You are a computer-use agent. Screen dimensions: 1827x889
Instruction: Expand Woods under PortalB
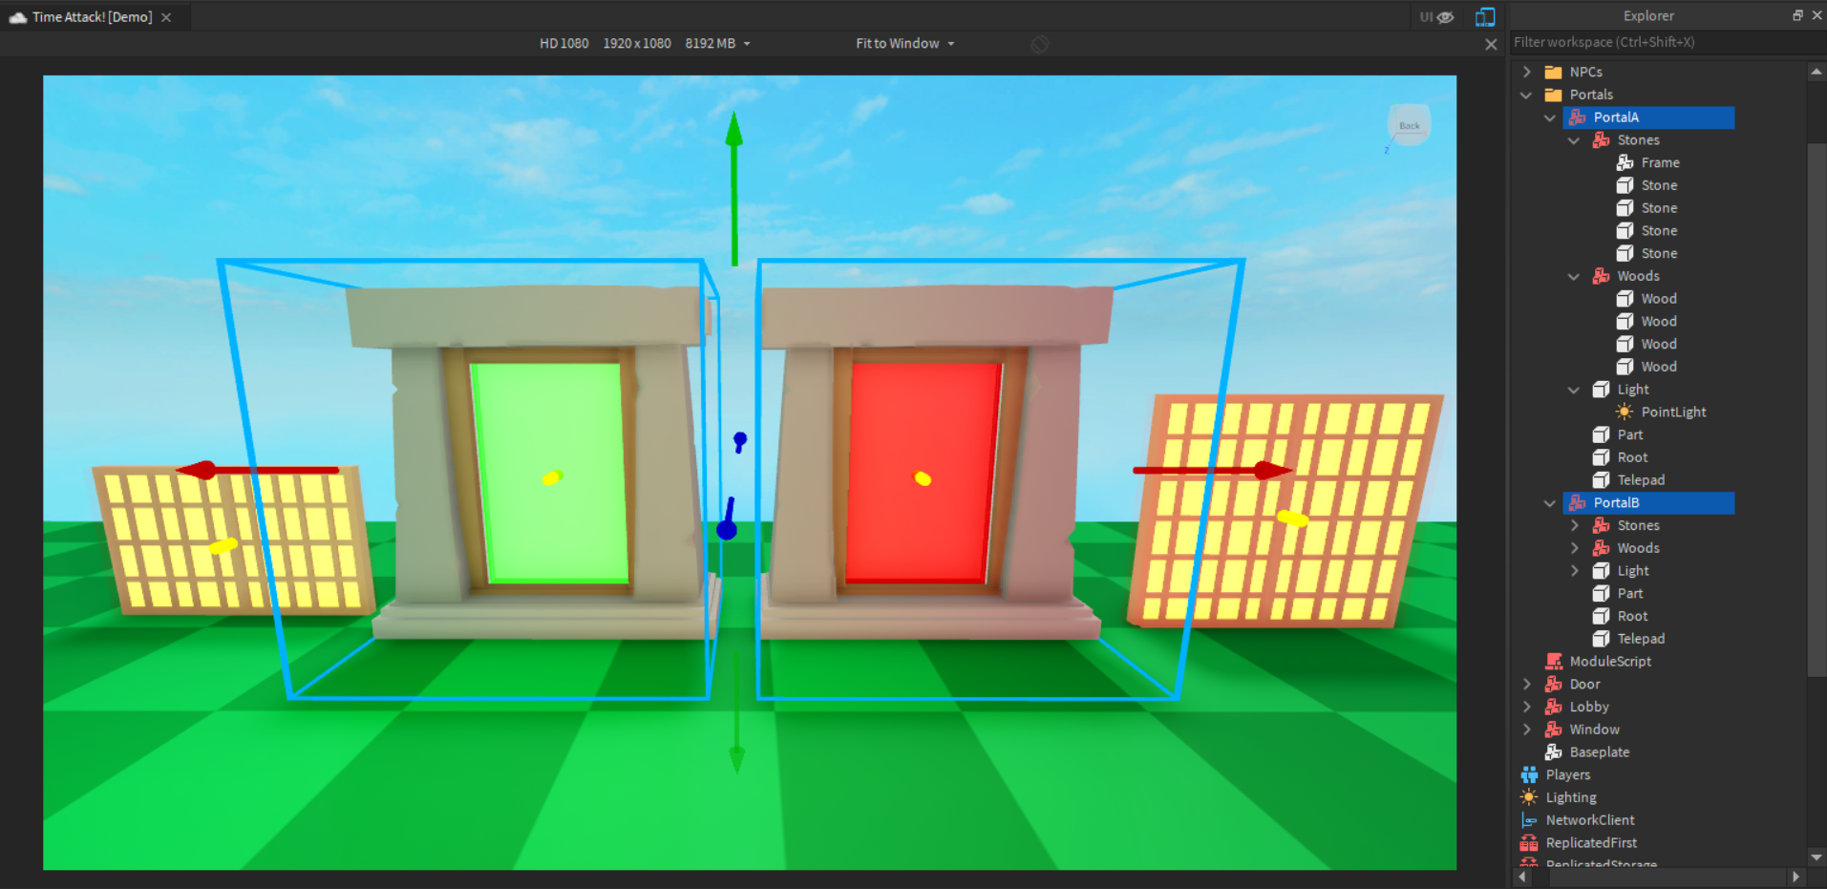pyautogui.click(x=1574, y=548)
